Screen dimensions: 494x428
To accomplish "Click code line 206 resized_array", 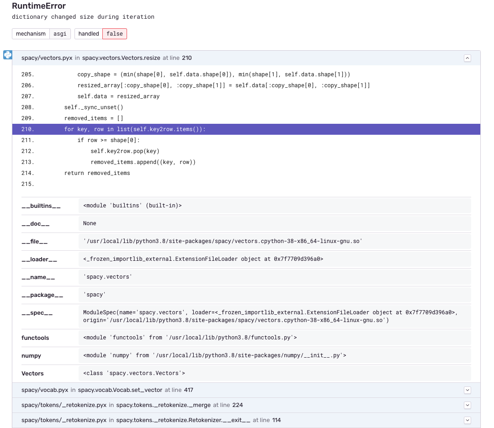I will 223,85.
